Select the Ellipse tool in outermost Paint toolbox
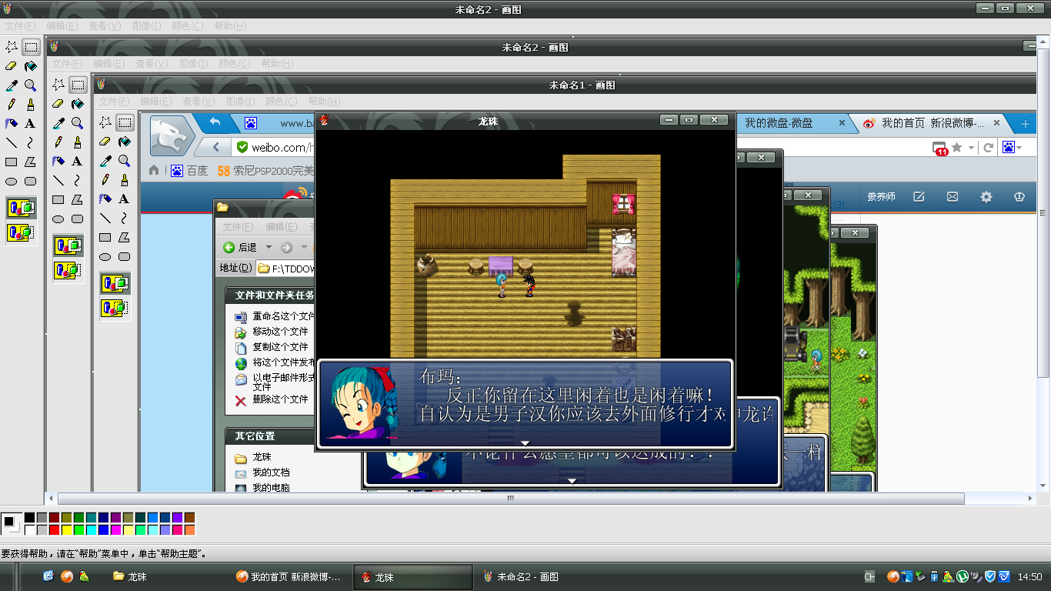Image resolution: width=1051 pixels, height=591 pixels. click(x=12, y=182)
